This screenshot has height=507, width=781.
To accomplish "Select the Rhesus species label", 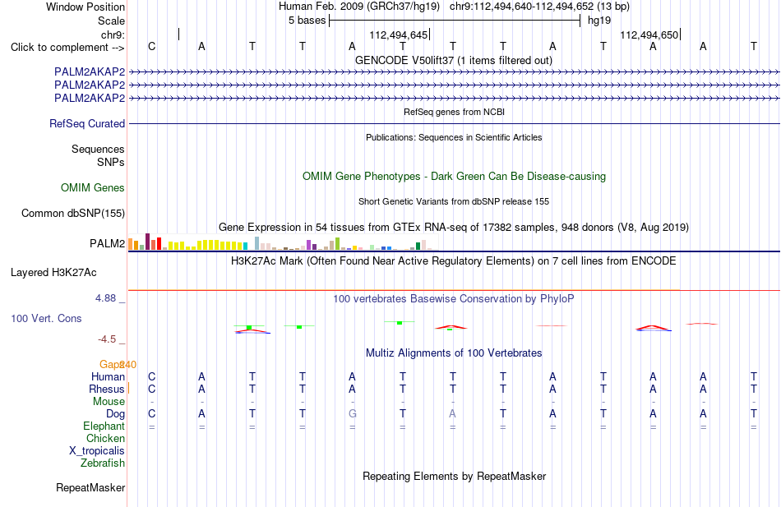I will [x=107, y=389].
